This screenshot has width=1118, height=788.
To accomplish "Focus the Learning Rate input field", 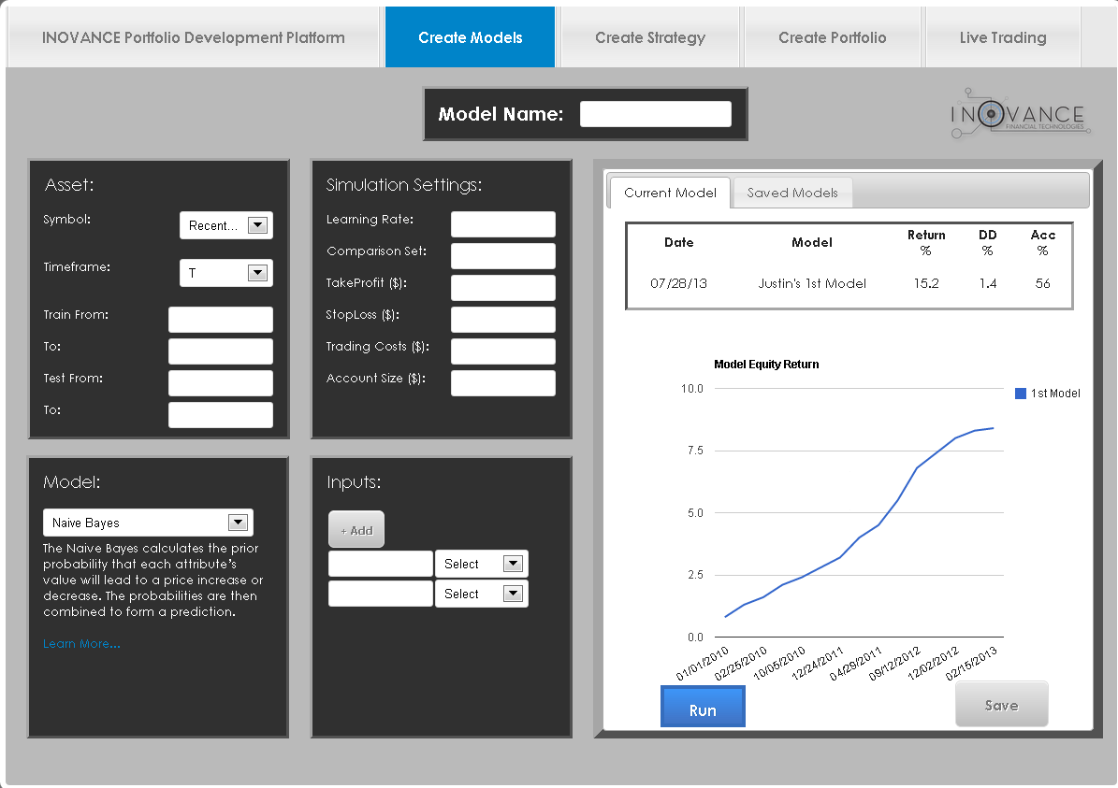I will pyautogui.click(x=502, y=224).
